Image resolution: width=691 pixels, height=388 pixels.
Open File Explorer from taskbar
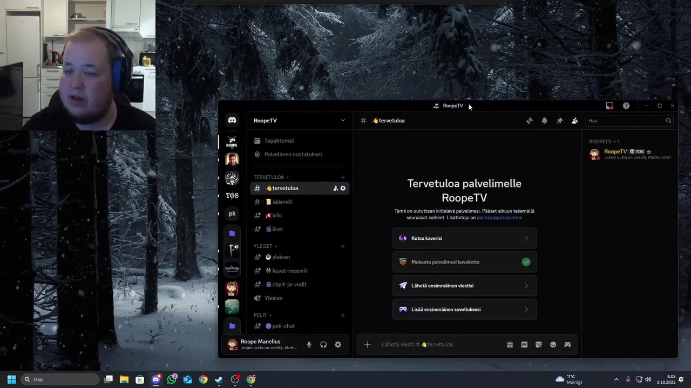[x=124, y=379]
